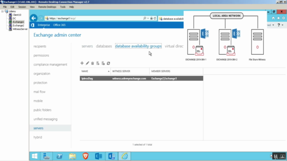Open the manage DAG membership icon
Screen dimensions: 287x161
click(98, 63)
